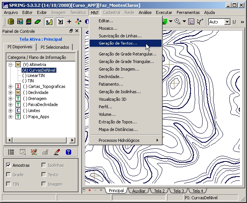Select Geração de Isolinhas menu entry
This screenshot has width=247, height=203.
pyautogui.click(x=120, y=92)
